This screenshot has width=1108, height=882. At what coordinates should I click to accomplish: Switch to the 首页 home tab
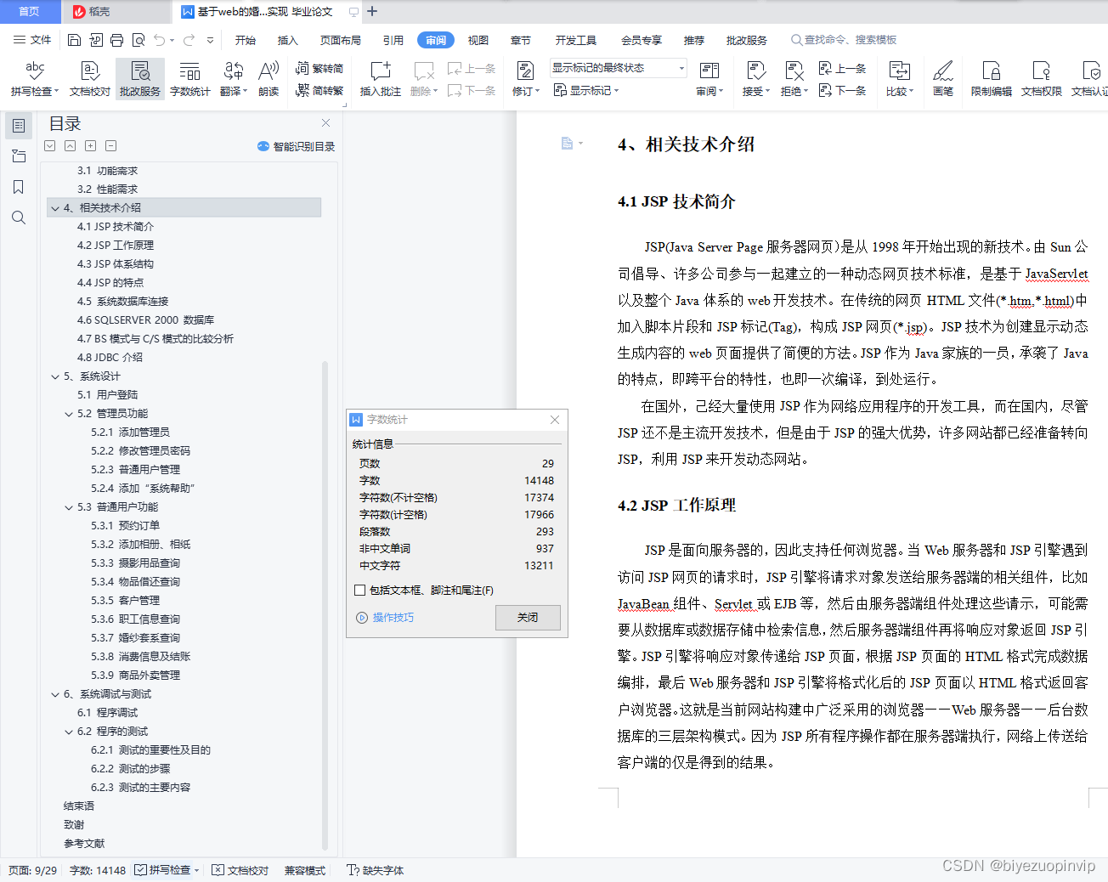[30, 12]
